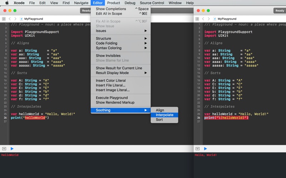Choose Edit All in Scope

point(120,14)
